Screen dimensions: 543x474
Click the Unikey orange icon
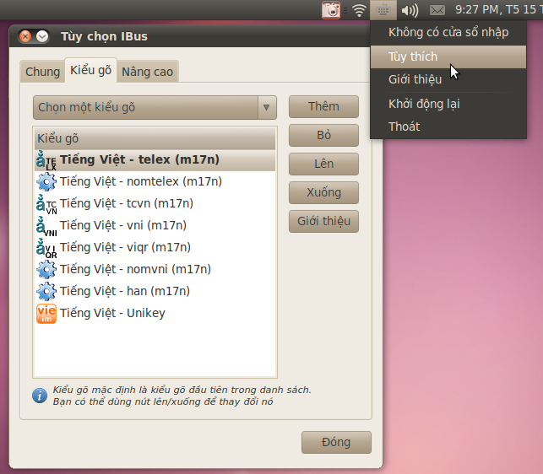(46, 313)
